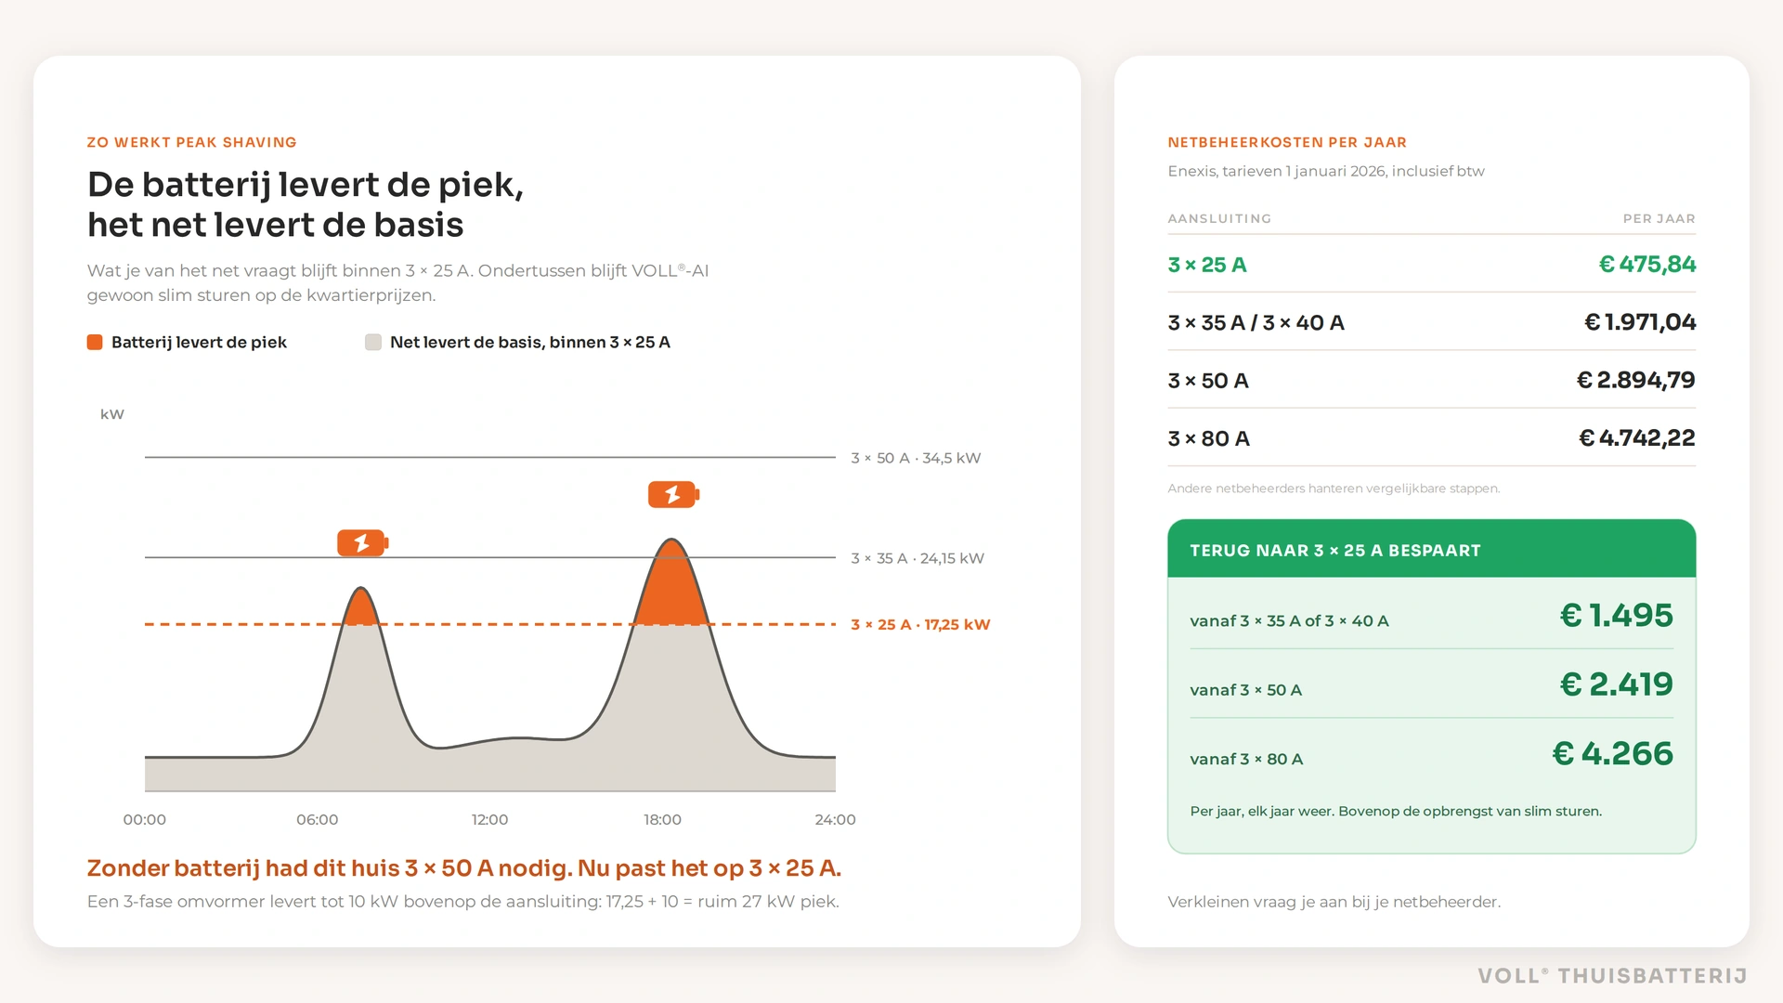
Task: Click the 'Zo werkt peak shaving' heading
Action: tap(192, 142)
